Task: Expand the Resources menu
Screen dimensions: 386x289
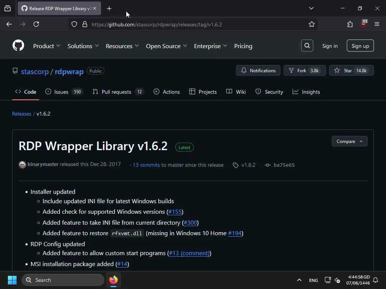Action: [x=122, y=46]
